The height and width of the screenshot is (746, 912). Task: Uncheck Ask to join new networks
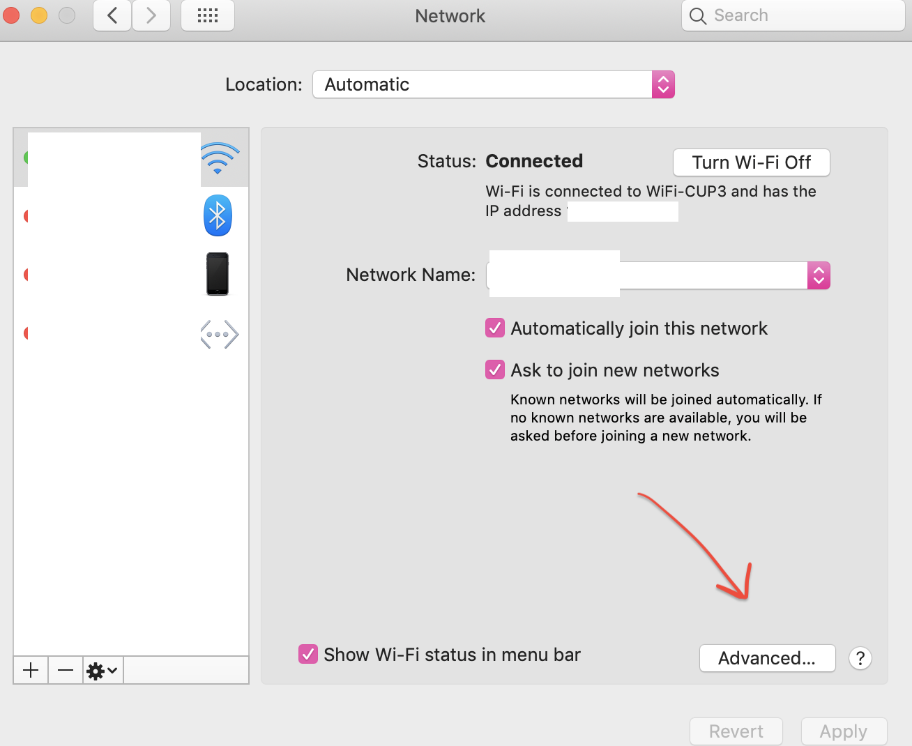[x=495, y=370]
